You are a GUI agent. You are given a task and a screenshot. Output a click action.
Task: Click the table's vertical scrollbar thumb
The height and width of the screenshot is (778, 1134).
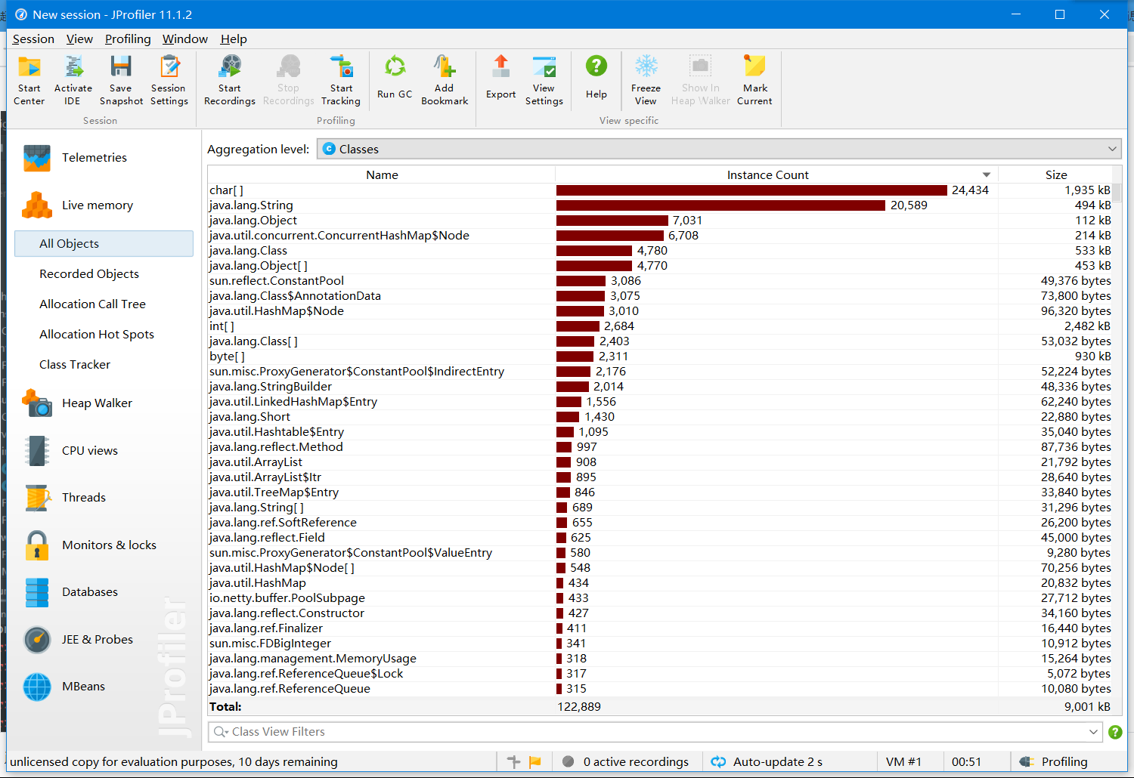click(x=1117, y=193)
